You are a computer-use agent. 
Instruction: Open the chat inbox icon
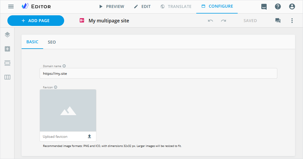(x=264, y=6)
